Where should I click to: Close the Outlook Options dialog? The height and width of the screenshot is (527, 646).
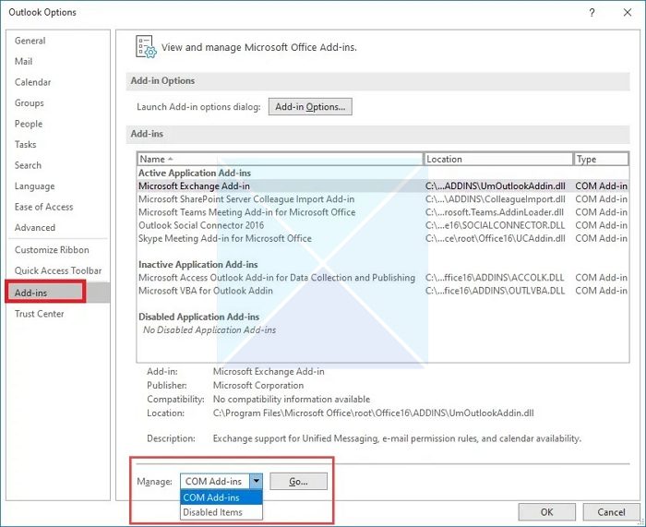click(x=628, y=12)
